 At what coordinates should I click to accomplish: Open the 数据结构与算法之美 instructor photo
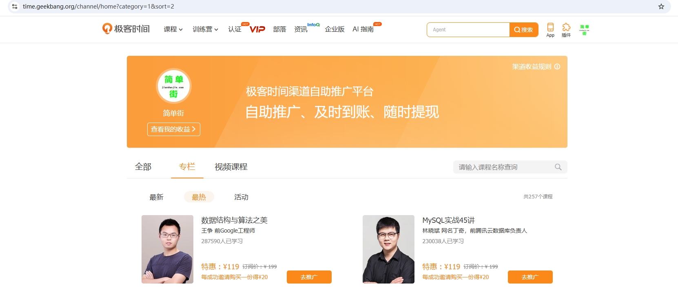pyautogui.click(x=167, y=249)
